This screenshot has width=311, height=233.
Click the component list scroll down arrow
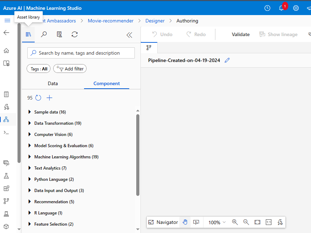(138, 229)
